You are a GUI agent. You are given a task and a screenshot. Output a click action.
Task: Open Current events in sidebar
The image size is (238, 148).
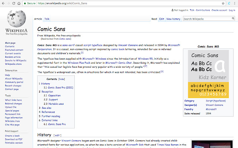13,53
